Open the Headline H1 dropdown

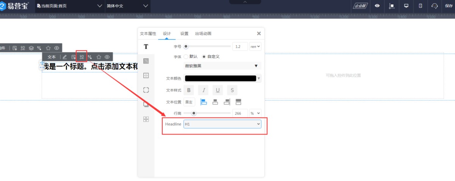point(223,124)
